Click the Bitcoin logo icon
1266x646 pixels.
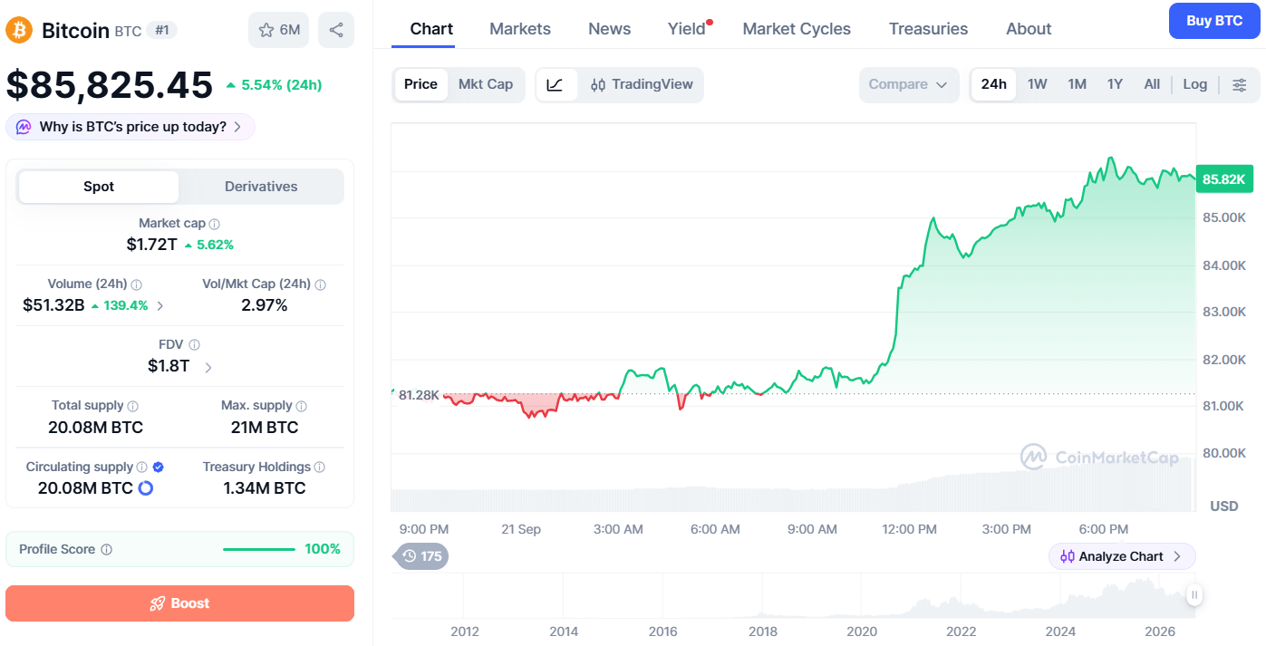(x=19, y=30)
